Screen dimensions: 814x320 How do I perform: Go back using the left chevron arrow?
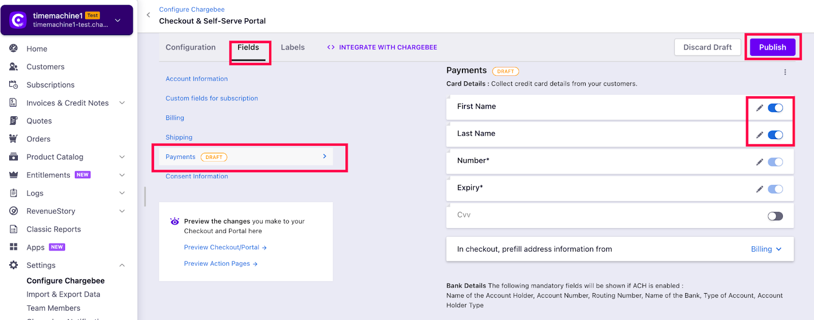148,15
